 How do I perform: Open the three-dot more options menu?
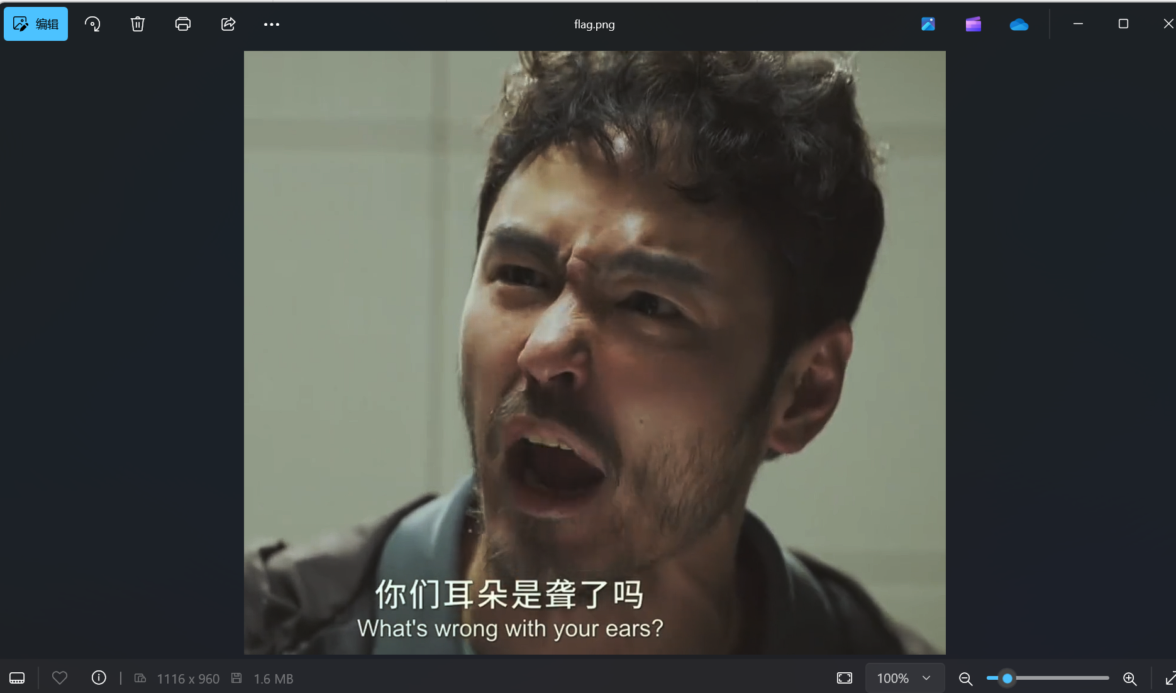tap(272, 25)
